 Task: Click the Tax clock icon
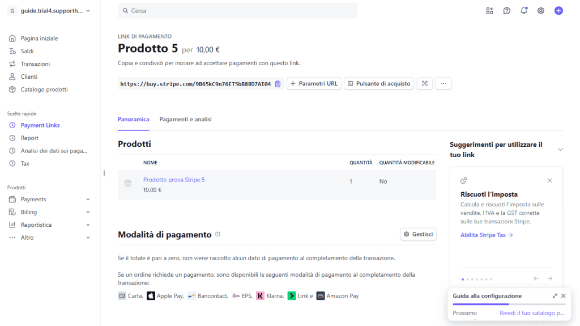click(x=12, y=163)
